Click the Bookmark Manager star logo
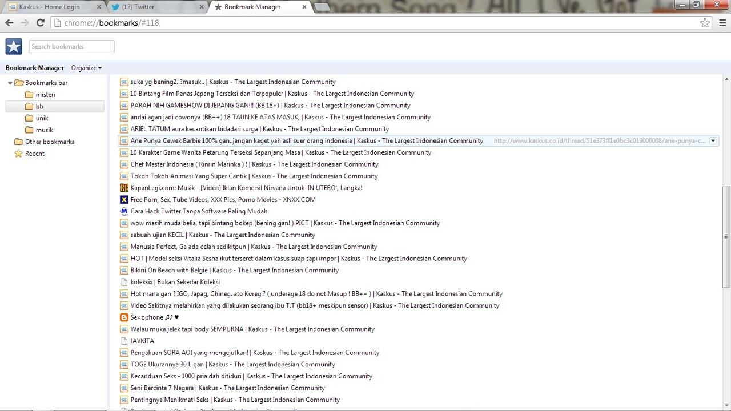Image resolution: width=731 pixels, height=411 pixels. [14, 47]
